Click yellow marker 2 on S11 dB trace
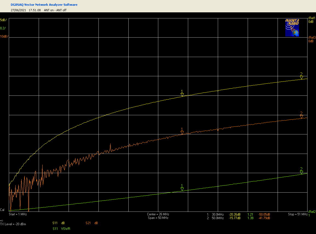 click(x=301, y=76)
